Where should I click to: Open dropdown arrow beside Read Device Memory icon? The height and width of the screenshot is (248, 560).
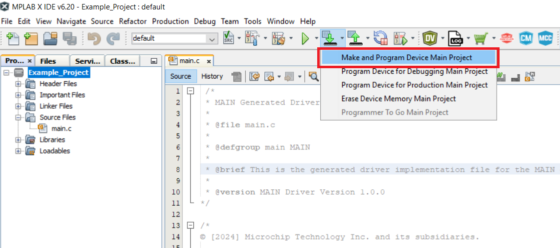pyautogui.click(x=367, y=38)
